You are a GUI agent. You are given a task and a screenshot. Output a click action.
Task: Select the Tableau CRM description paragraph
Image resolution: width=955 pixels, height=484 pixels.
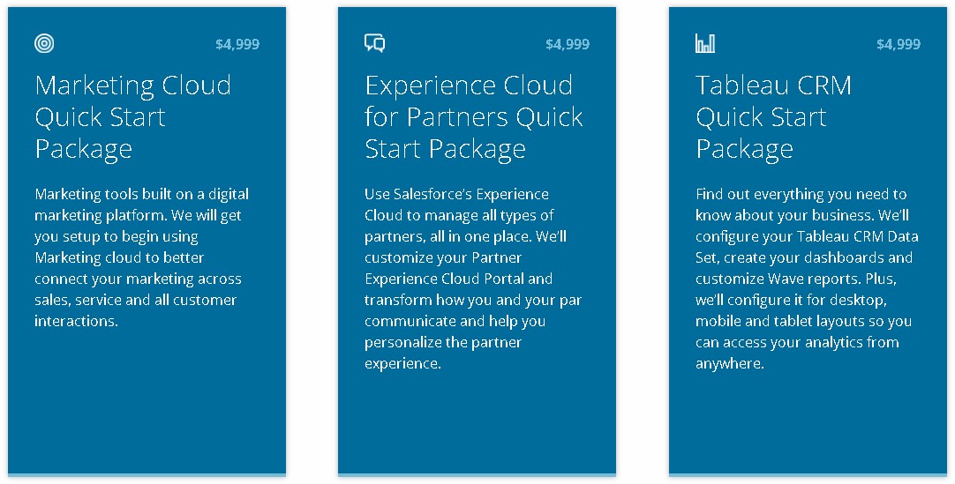(807, 279)
